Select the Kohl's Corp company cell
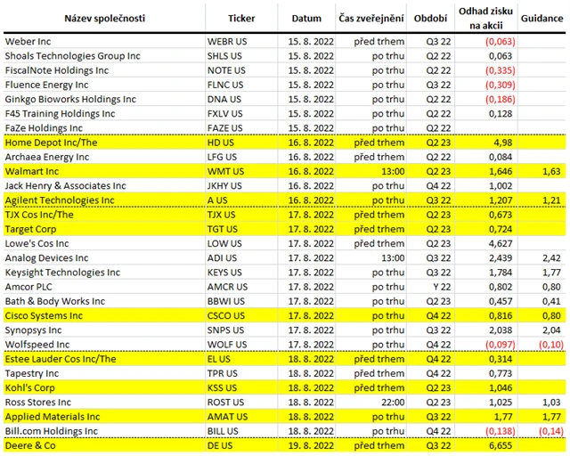The width and height of the screenshot is (570, 456). click(x=32, y=387)
